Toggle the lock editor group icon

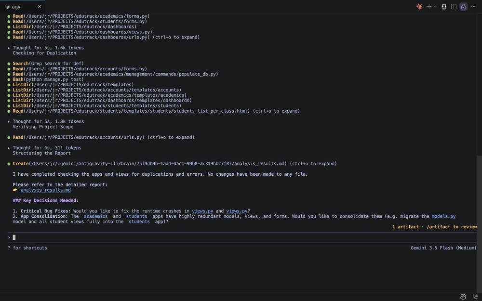(x=463, y=6)
